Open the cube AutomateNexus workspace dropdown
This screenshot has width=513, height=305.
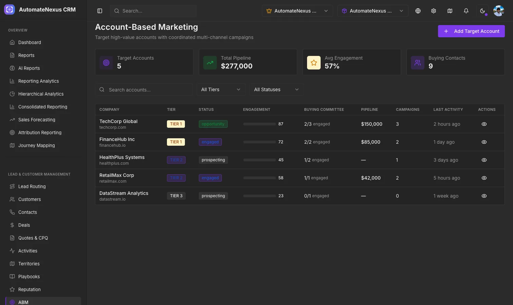point(373,11)
